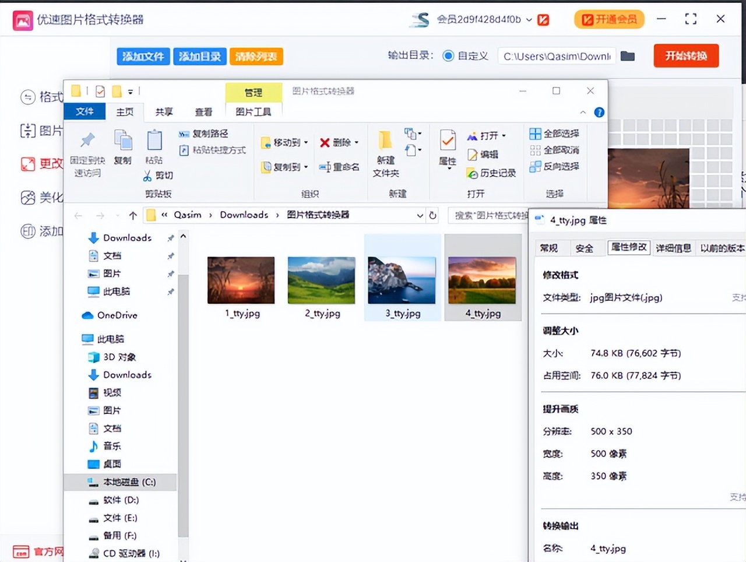Viewport: 746px width, 562px height.
Task: Click the user avatar icon beside 会员2d9f428d4f0b
Action: point(420,20)
